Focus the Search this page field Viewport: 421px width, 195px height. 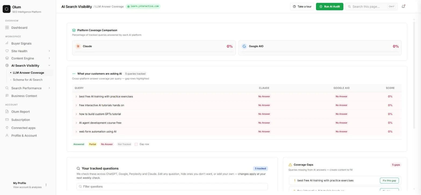point(371,6)
